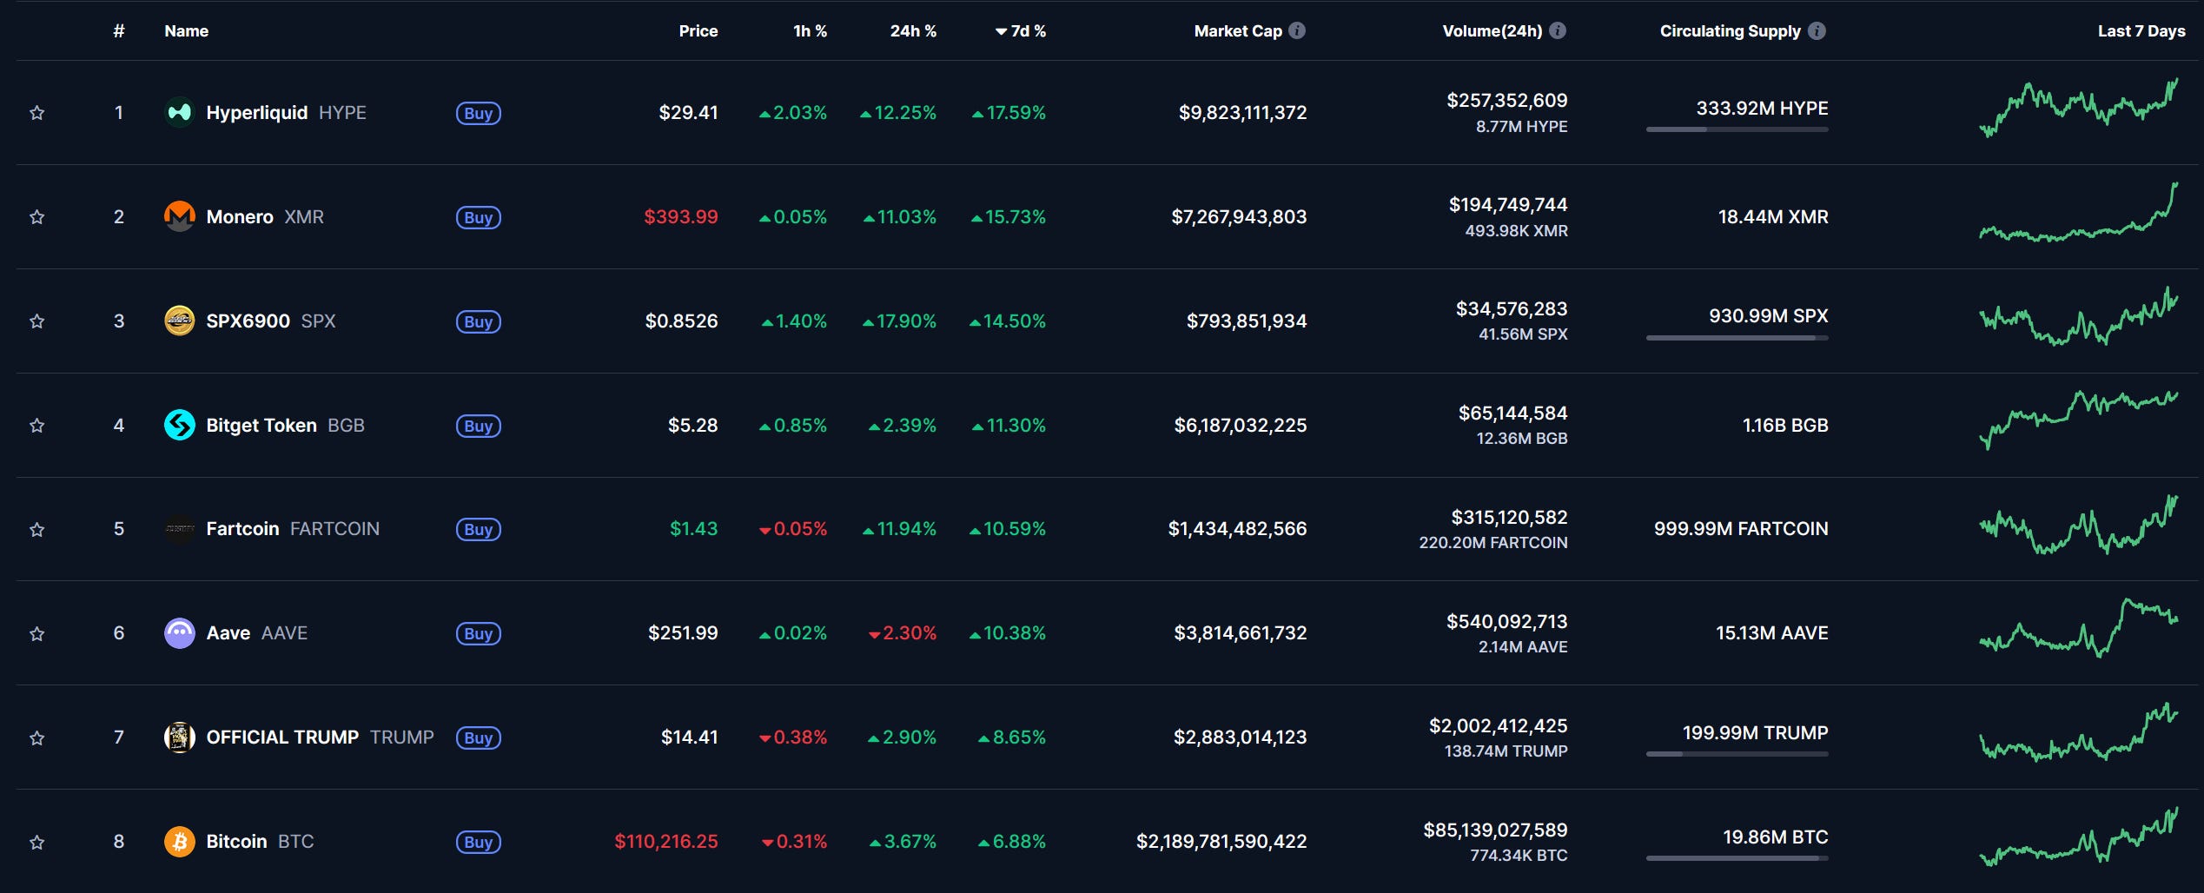This screenshot has width=2204, height=893.
Task: Open the OFFICIAL TRUMP coin page
Action: pyautogui.click(x=320, y=737)
